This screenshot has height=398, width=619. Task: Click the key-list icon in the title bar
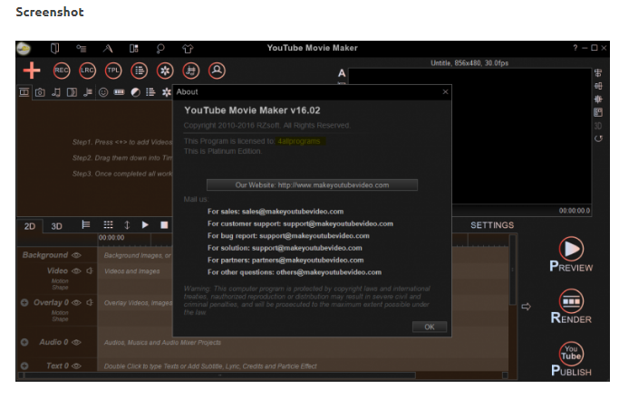tap(82, 49)
